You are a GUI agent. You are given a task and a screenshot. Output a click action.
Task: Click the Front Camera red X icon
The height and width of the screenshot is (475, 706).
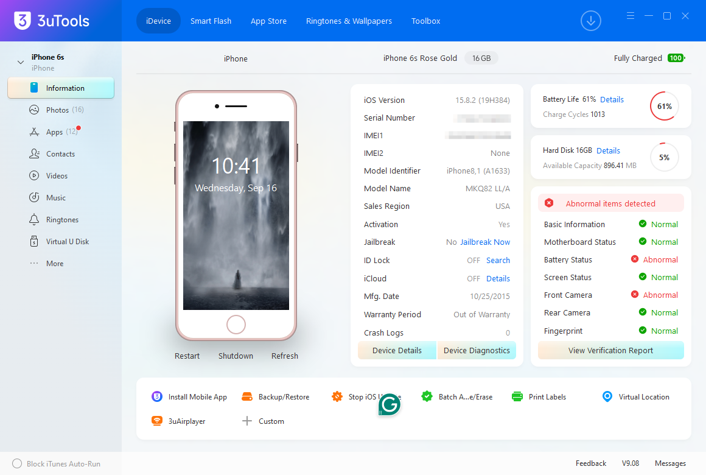(634, 295)
